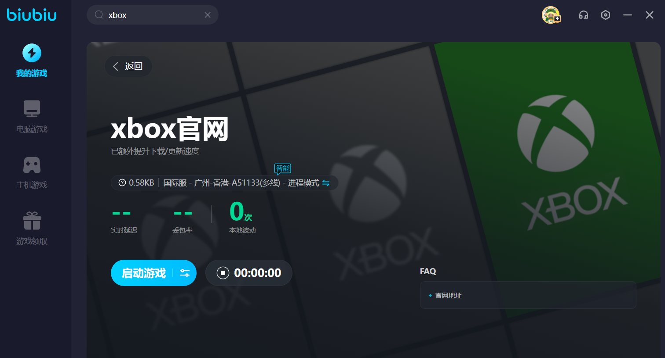Open server selector 国际服 - 广州-香港-A51133
The image size is (665, 358).
coord(241,183)
